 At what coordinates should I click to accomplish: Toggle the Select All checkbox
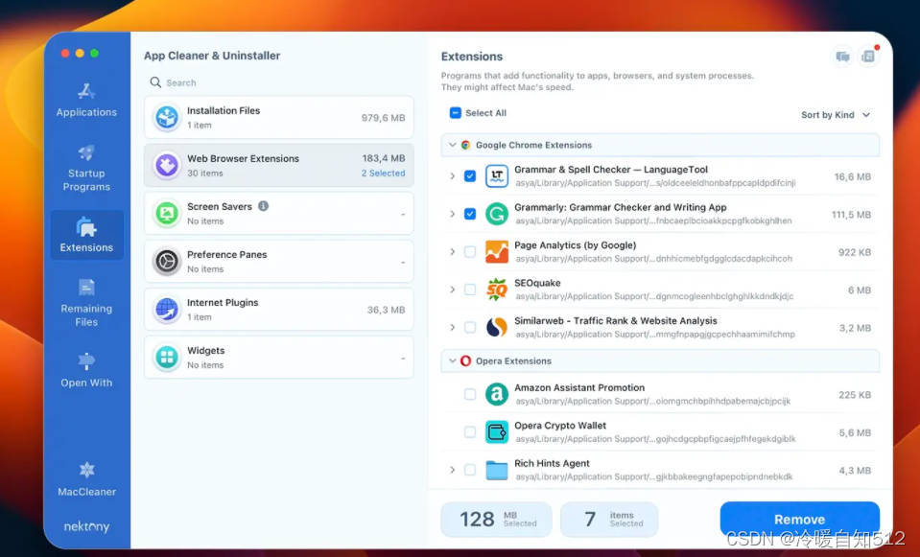pos(456,112)
